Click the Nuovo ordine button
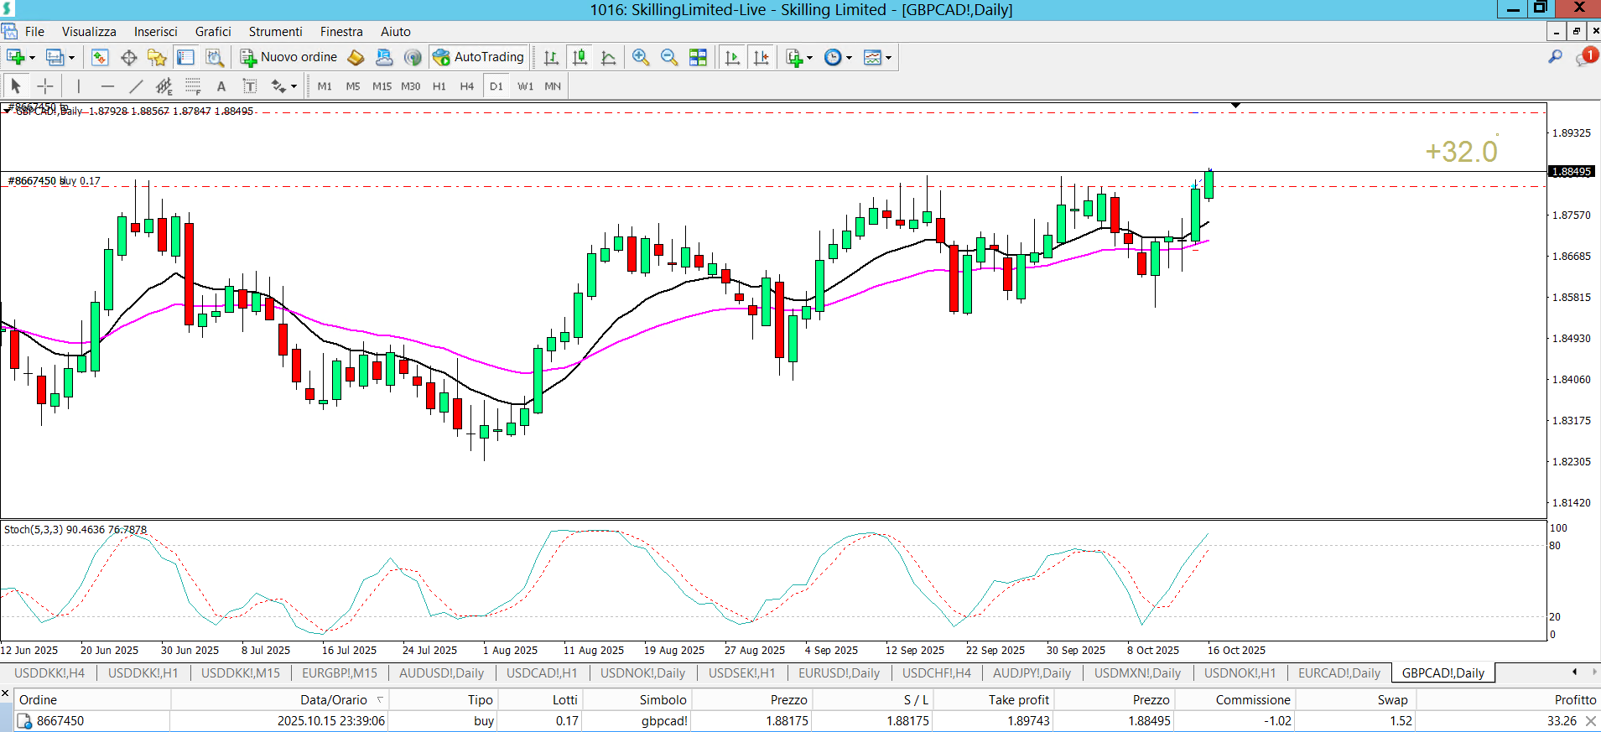The height and width of the screenshot is (732, 1601). pos(289,57)
